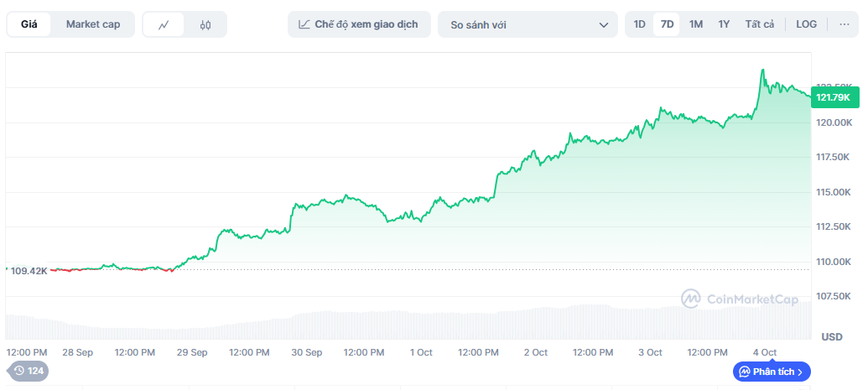
Task: Open Chế độ xem giao dịch mode
Action: coord(359,24)
